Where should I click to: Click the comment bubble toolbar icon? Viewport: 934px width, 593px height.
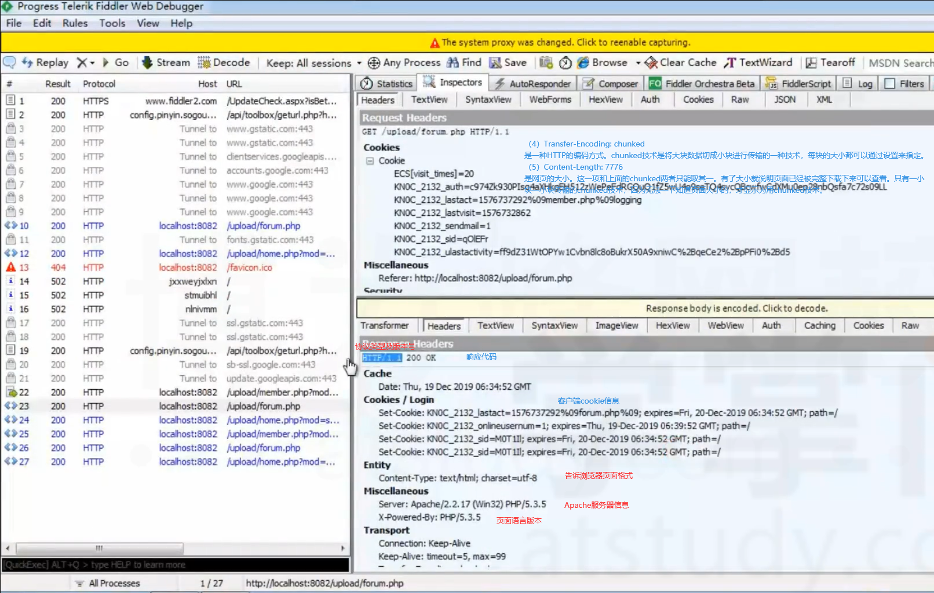pos(9,63)
